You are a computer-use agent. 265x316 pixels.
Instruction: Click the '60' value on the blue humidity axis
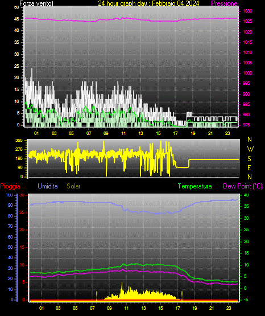(x=10, y=237)
